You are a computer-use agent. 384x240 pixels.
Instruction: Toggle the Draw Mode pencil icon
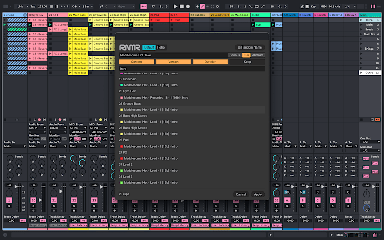click(x=302, y=6)
